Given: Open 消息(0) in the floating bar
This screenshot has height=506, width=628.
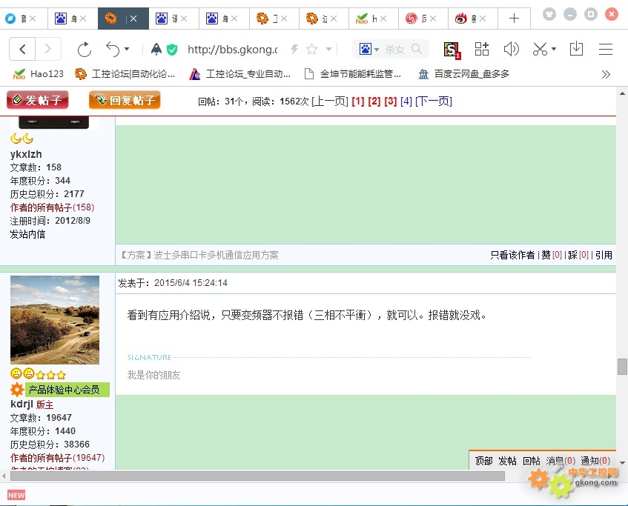Looking at the screenshot, I should 561,461.
